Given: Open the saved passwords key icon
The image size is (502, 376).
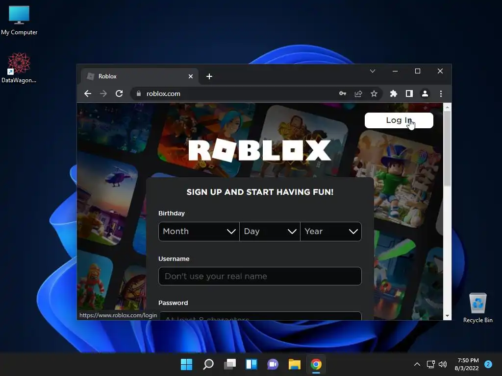Looking at the screenshot, I should coord(343,94).
